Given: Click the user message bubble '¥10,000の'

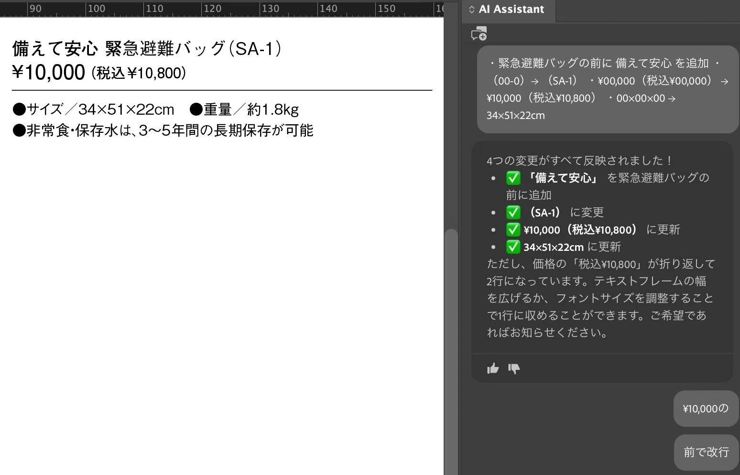Looking at the screenshot, I should tap(706, 409).
